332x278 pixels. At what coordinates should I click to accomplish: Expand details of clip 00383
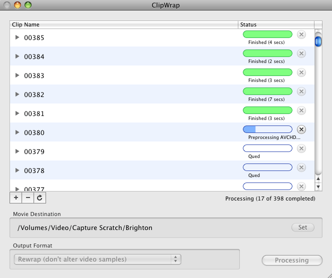17,75
